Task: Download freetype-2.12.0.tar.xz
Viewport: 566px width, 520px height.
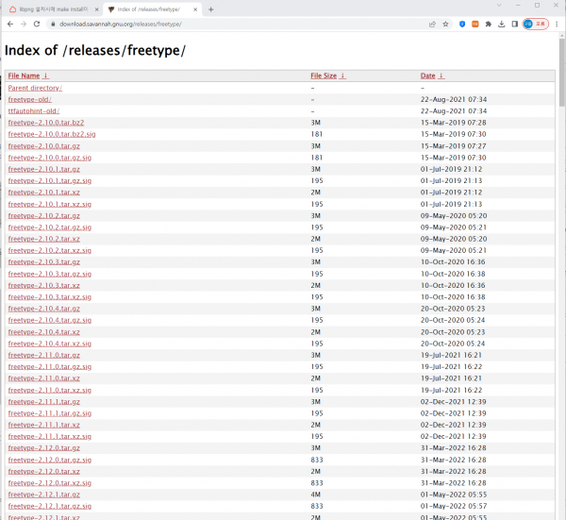Action: 44,472
